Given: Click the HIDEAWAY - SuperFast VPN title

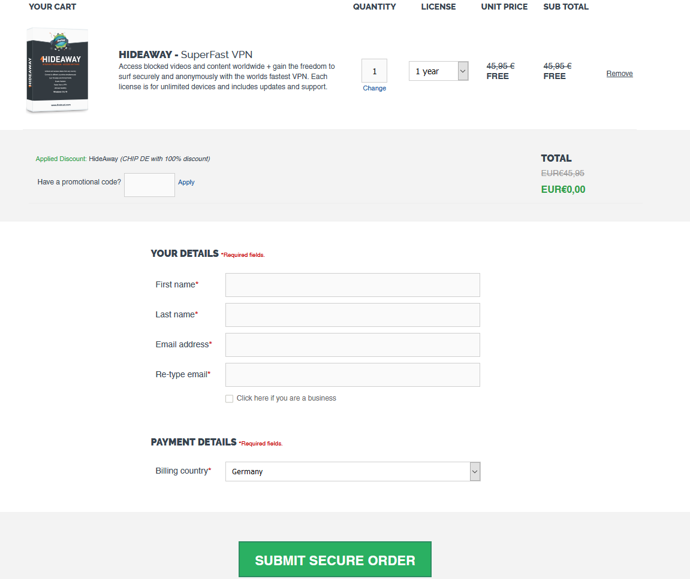Looking at the screenshot, I should click(x=186, y=54).
